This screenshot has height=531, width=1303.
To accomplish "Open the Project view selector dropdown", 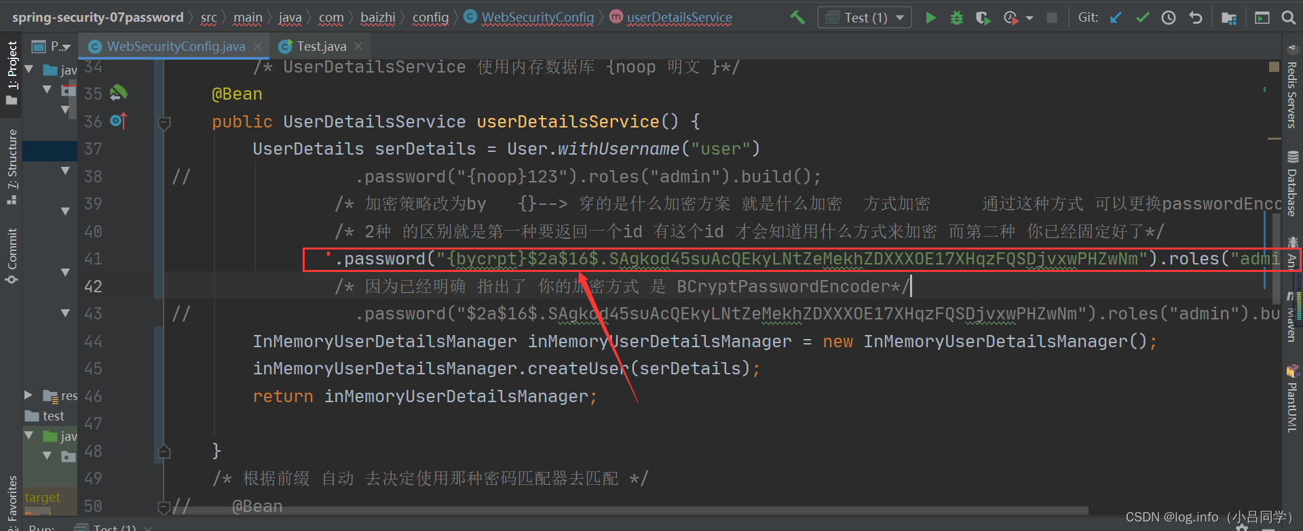I will pyautogui.click(x=52, y=46).
